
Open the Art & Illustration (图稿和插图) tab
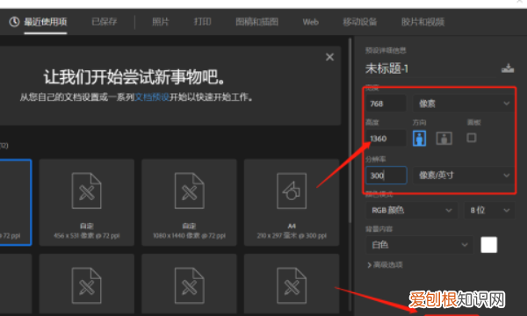256,22
